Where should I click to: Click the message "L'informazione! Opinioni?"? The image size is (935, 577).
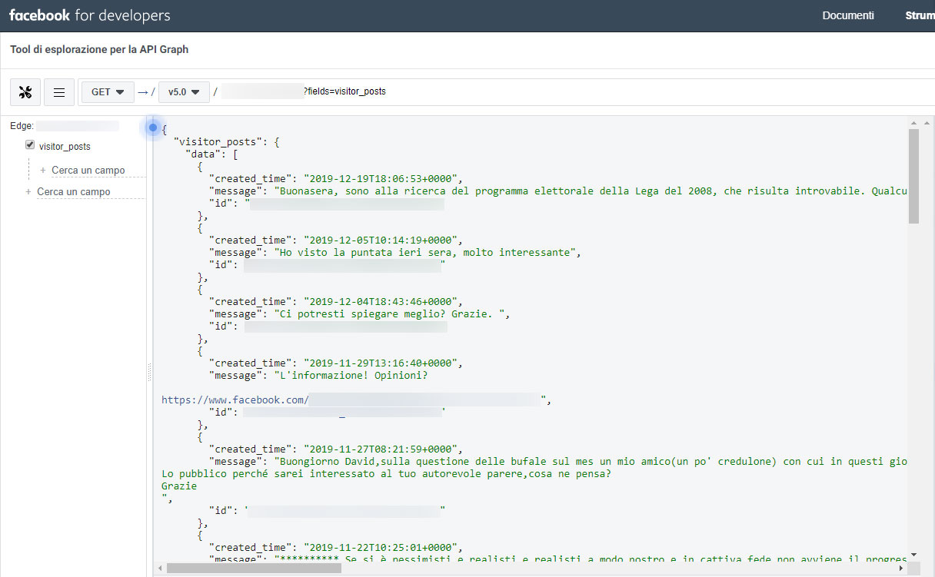click(350, 375)
